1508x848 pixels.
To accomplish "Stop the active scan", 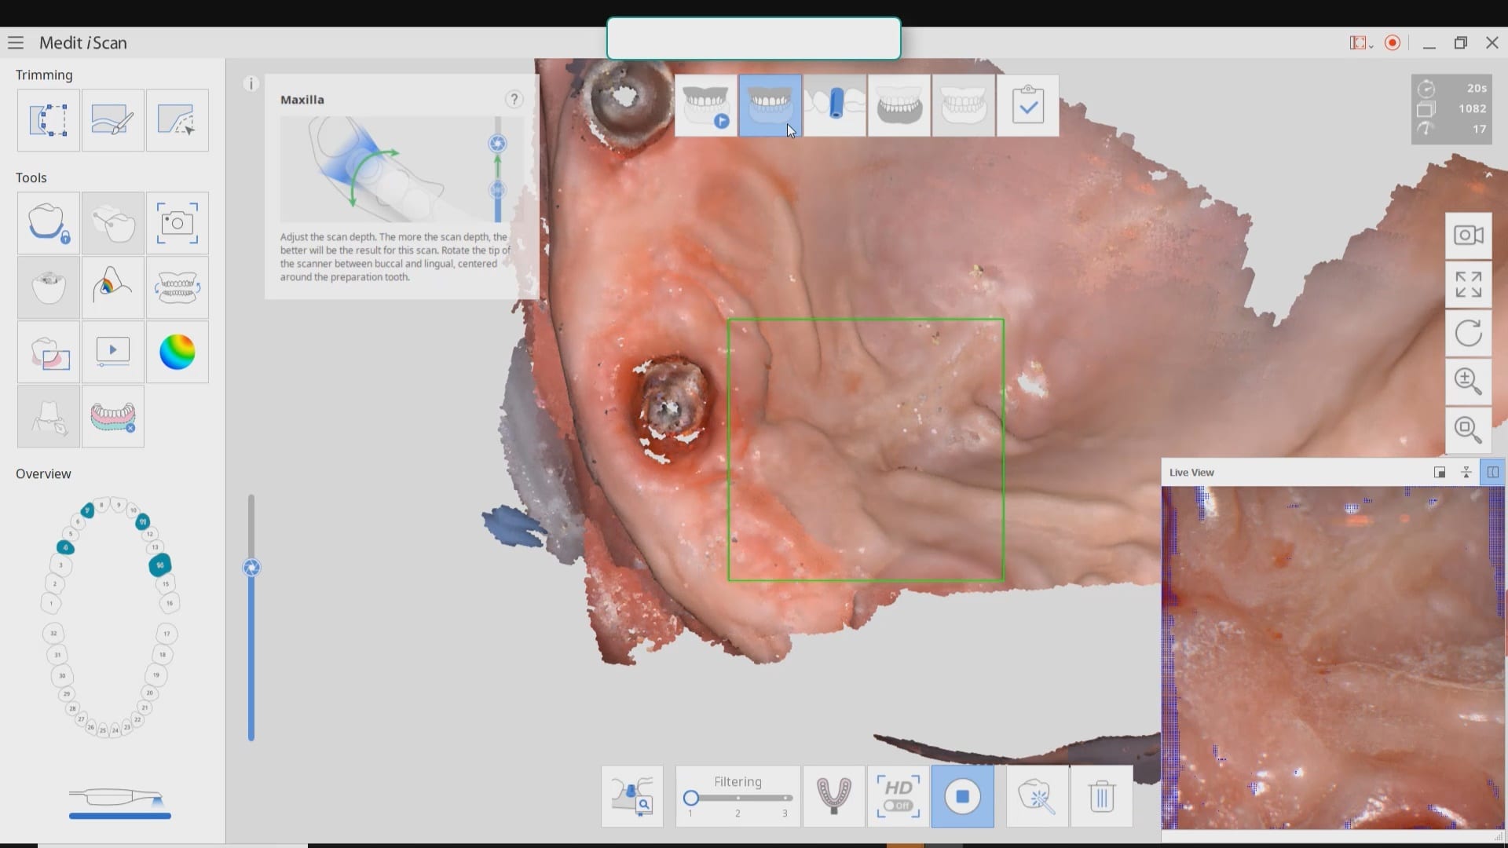I will (962, 797).
